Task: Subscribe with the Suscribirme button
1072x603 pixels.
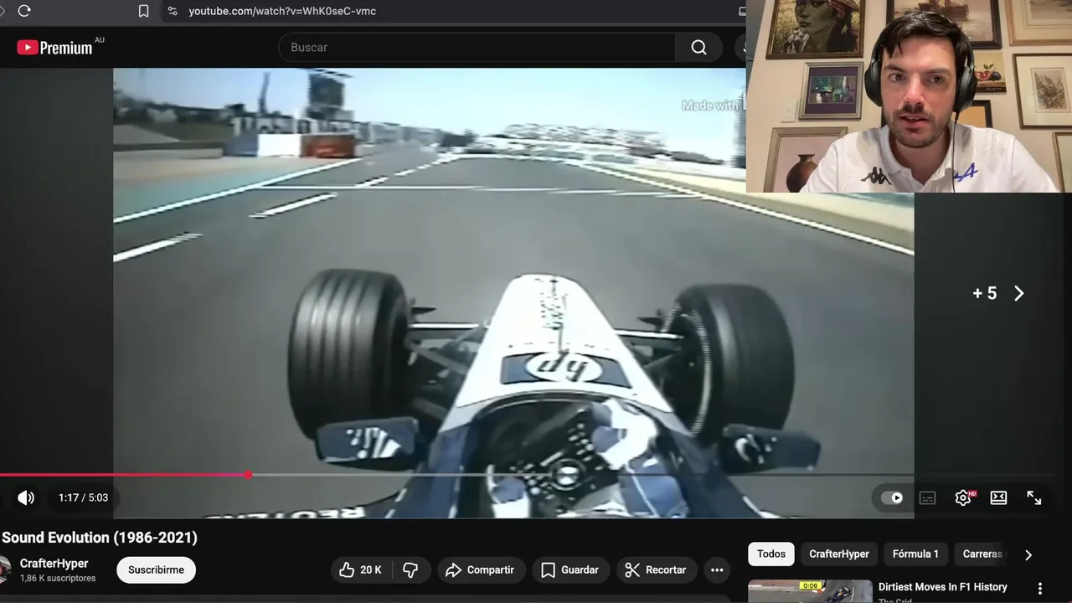Action: 156,569
